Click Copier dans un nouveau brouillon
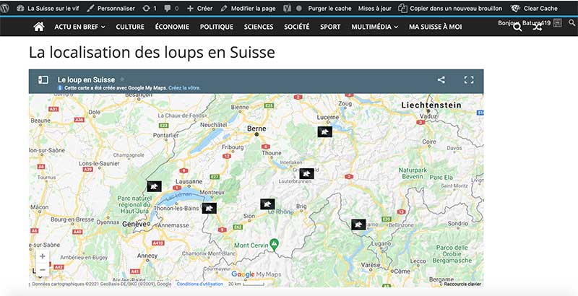The width and height of the screenshot is (578, 296). point(450,8)
